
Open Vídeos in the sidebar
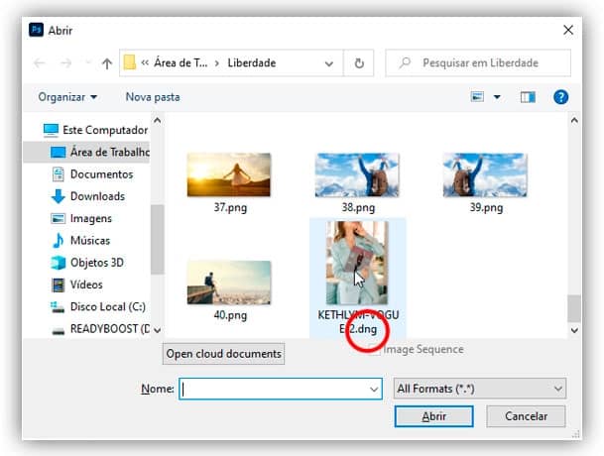click(86, 285)
